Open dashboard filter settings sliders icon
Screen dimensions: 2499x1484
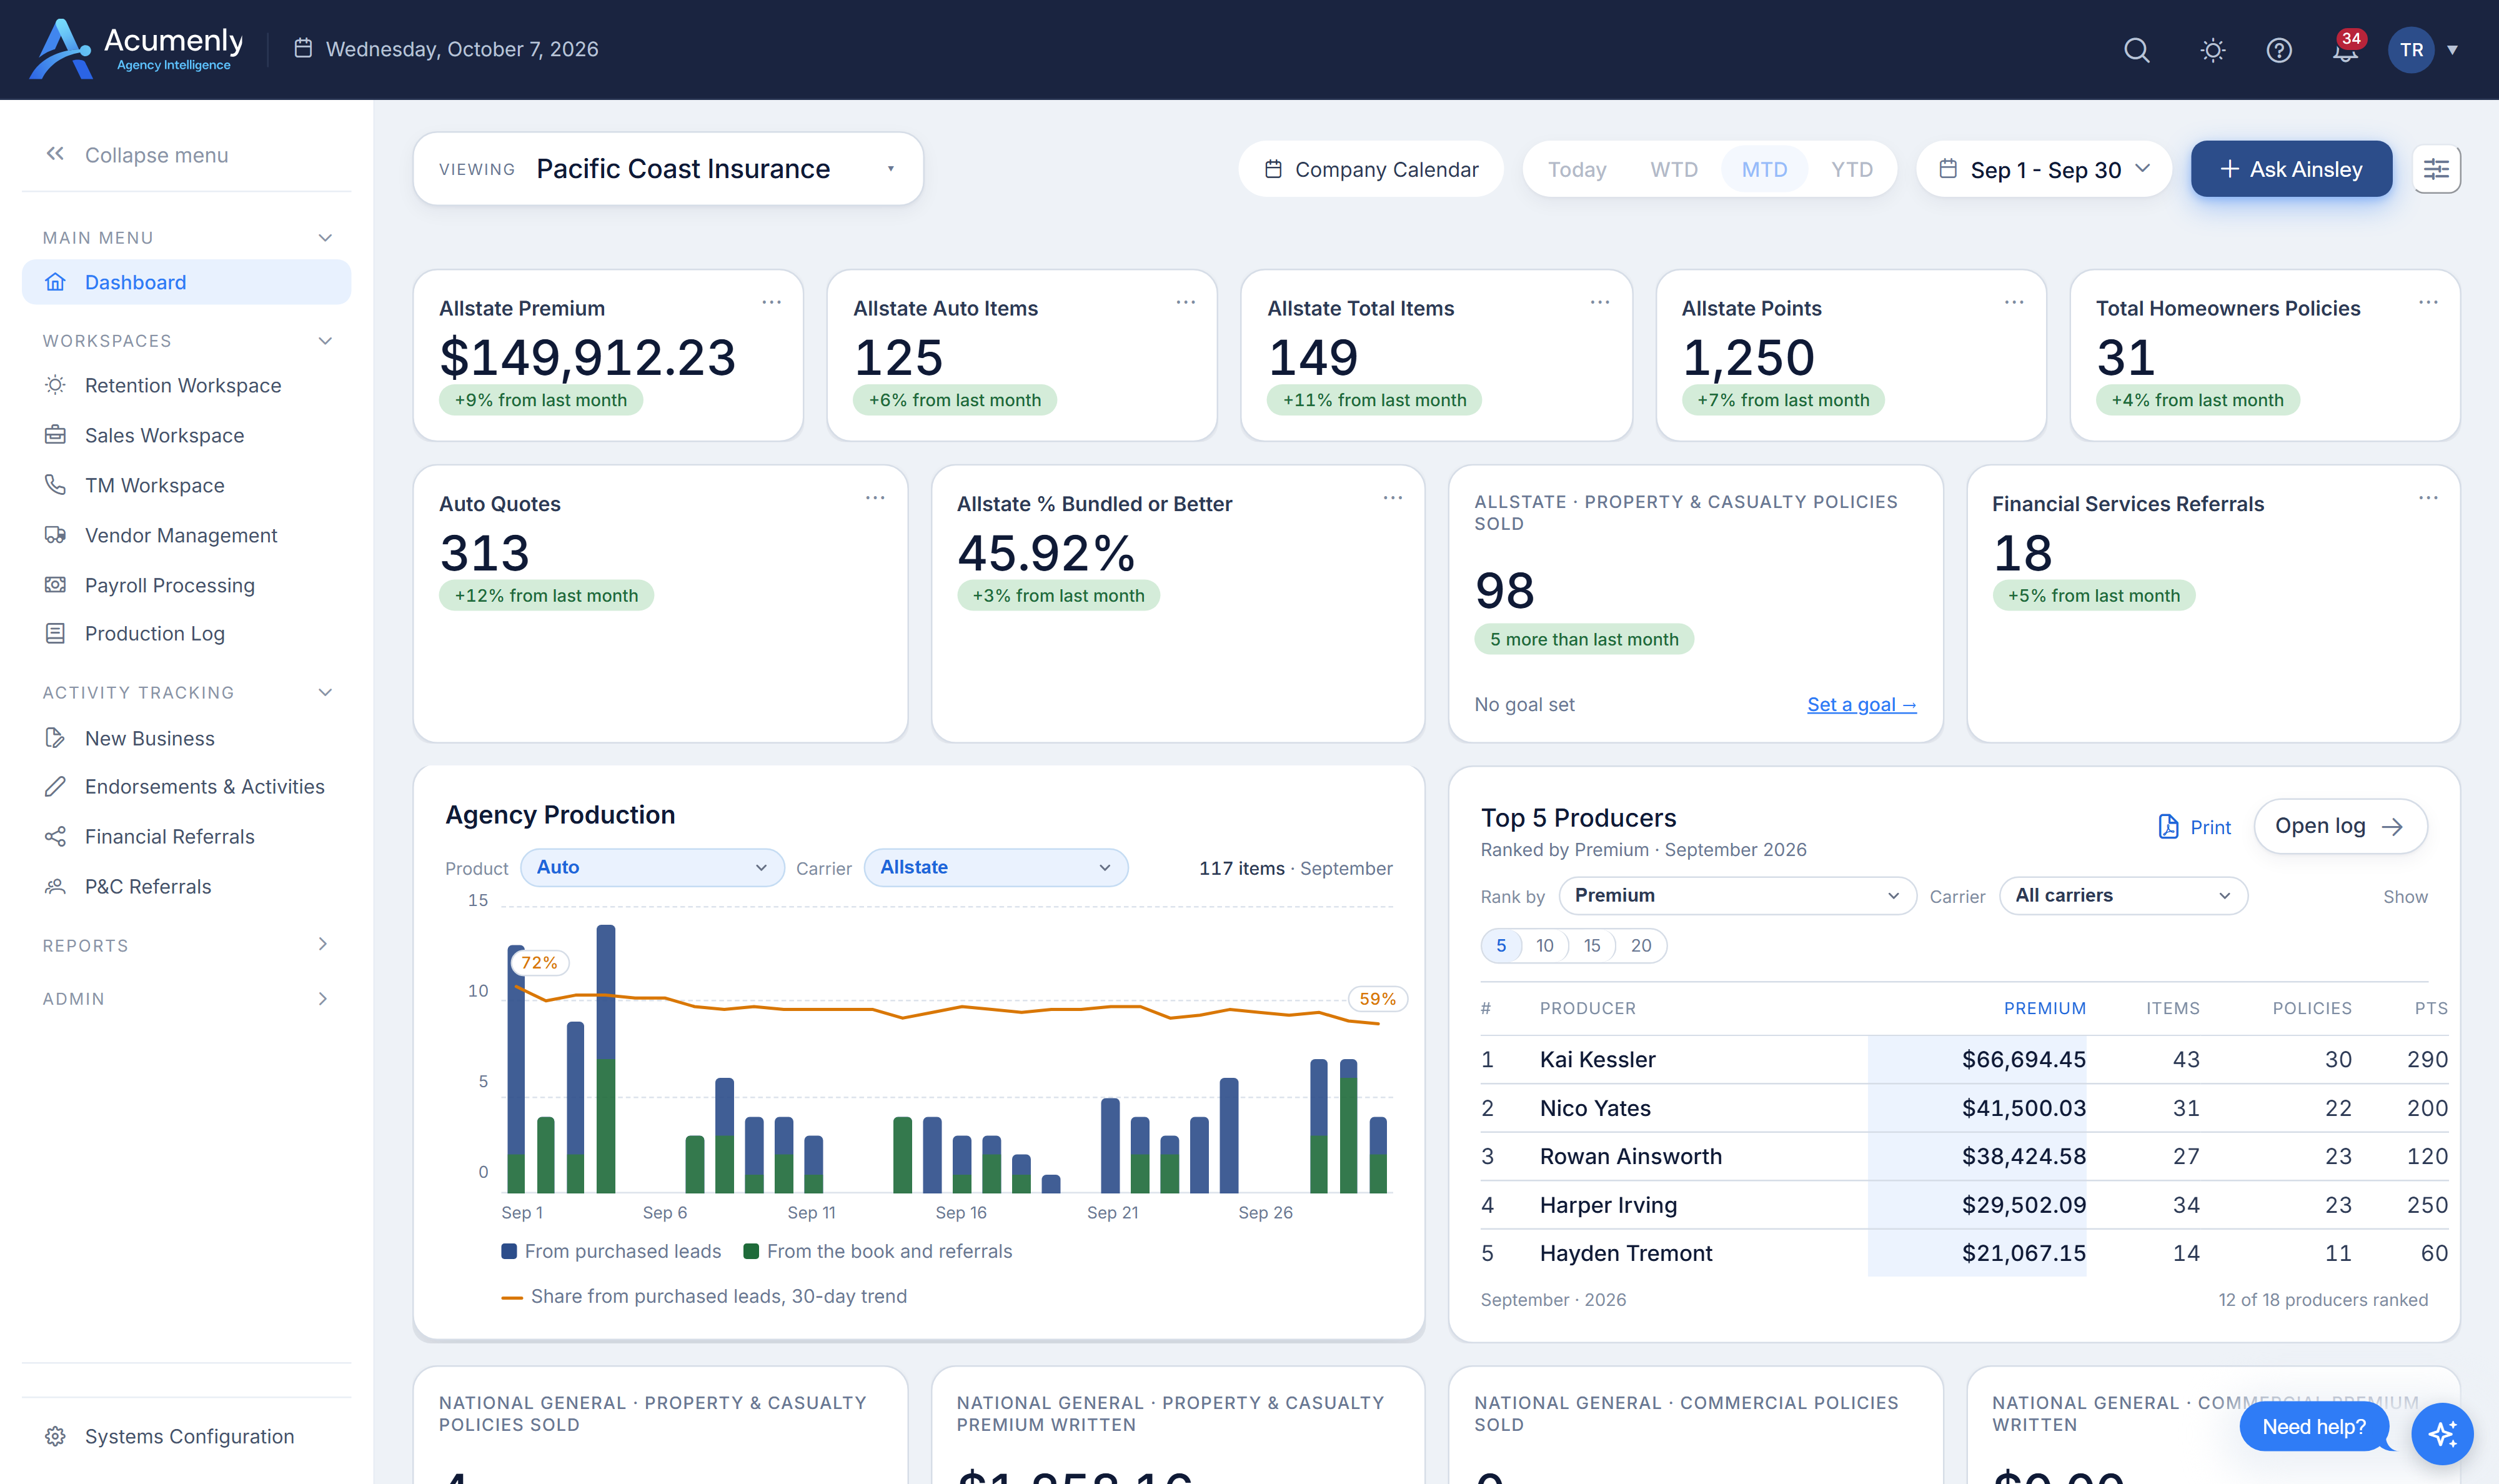click(x=2436, y=169)
